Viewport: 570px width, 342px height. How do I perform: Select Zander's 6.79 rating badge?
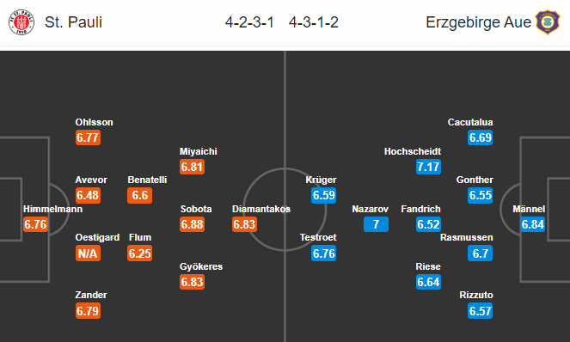pyautogui.click(x=88, y=311)
